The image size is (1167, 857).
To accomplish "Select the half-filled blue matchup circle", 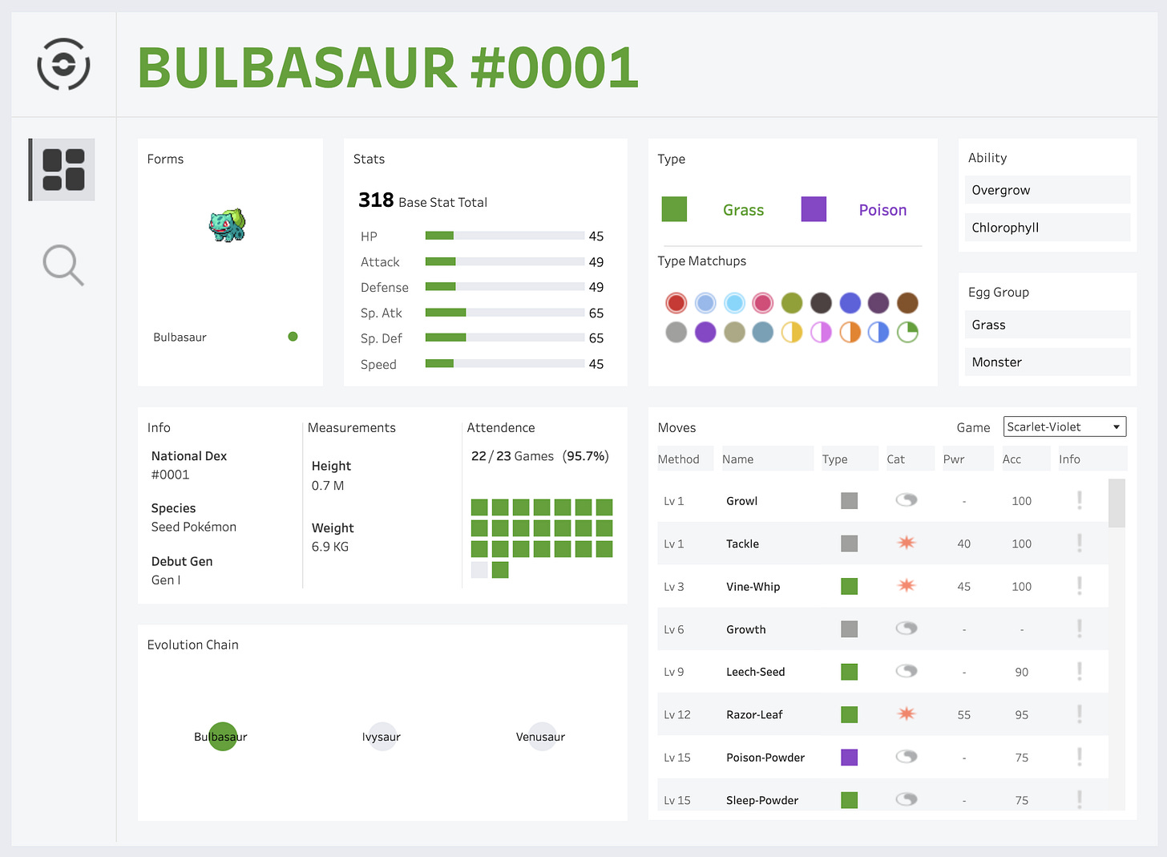I will click(878, 332).
